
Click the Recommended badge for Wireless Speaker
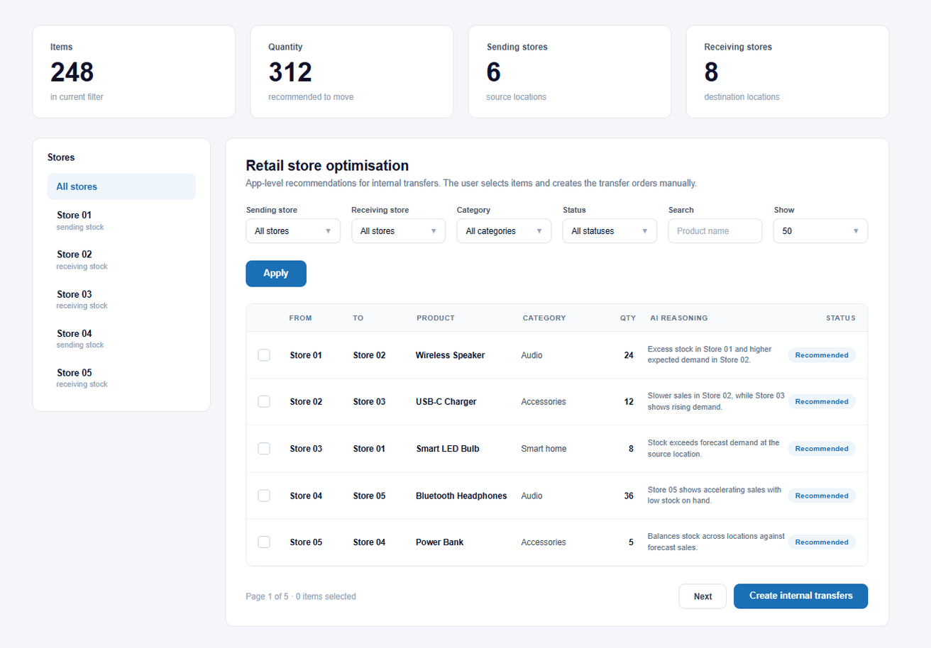pos(822,355)
